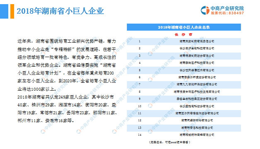Click the 股票代码:838497 text under the logo
The width and height of the screenshot is (260, 149).
(227, 13)
